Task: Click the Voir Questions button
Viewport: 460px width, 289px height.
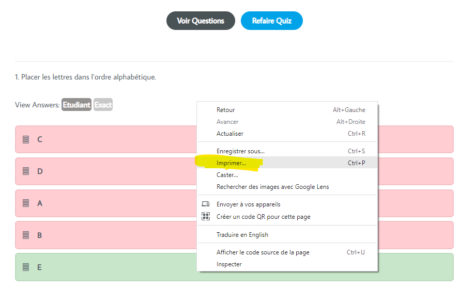Action: (x=201, y=21)
